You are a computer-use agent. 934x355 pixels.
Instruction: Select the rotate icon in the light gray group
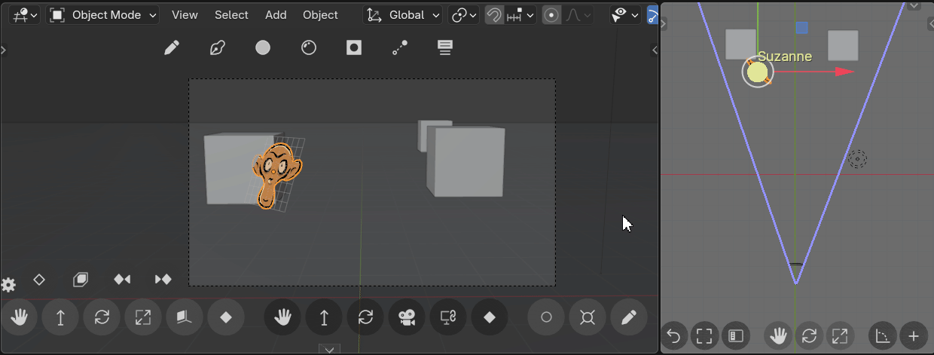tap(102, 318)
